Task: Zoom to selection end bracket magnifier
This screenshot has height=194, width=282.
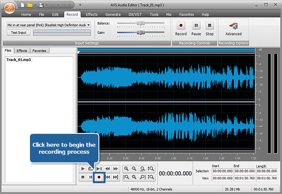Action: [142, 177]
